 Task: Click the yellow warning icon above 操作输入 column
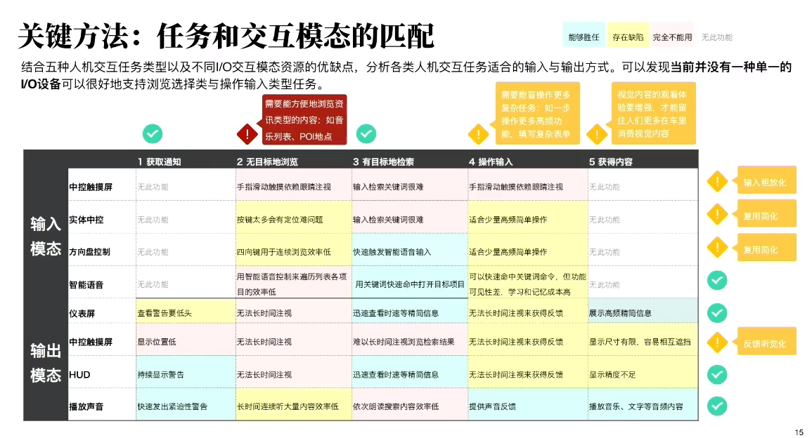[x=479, y=133]
